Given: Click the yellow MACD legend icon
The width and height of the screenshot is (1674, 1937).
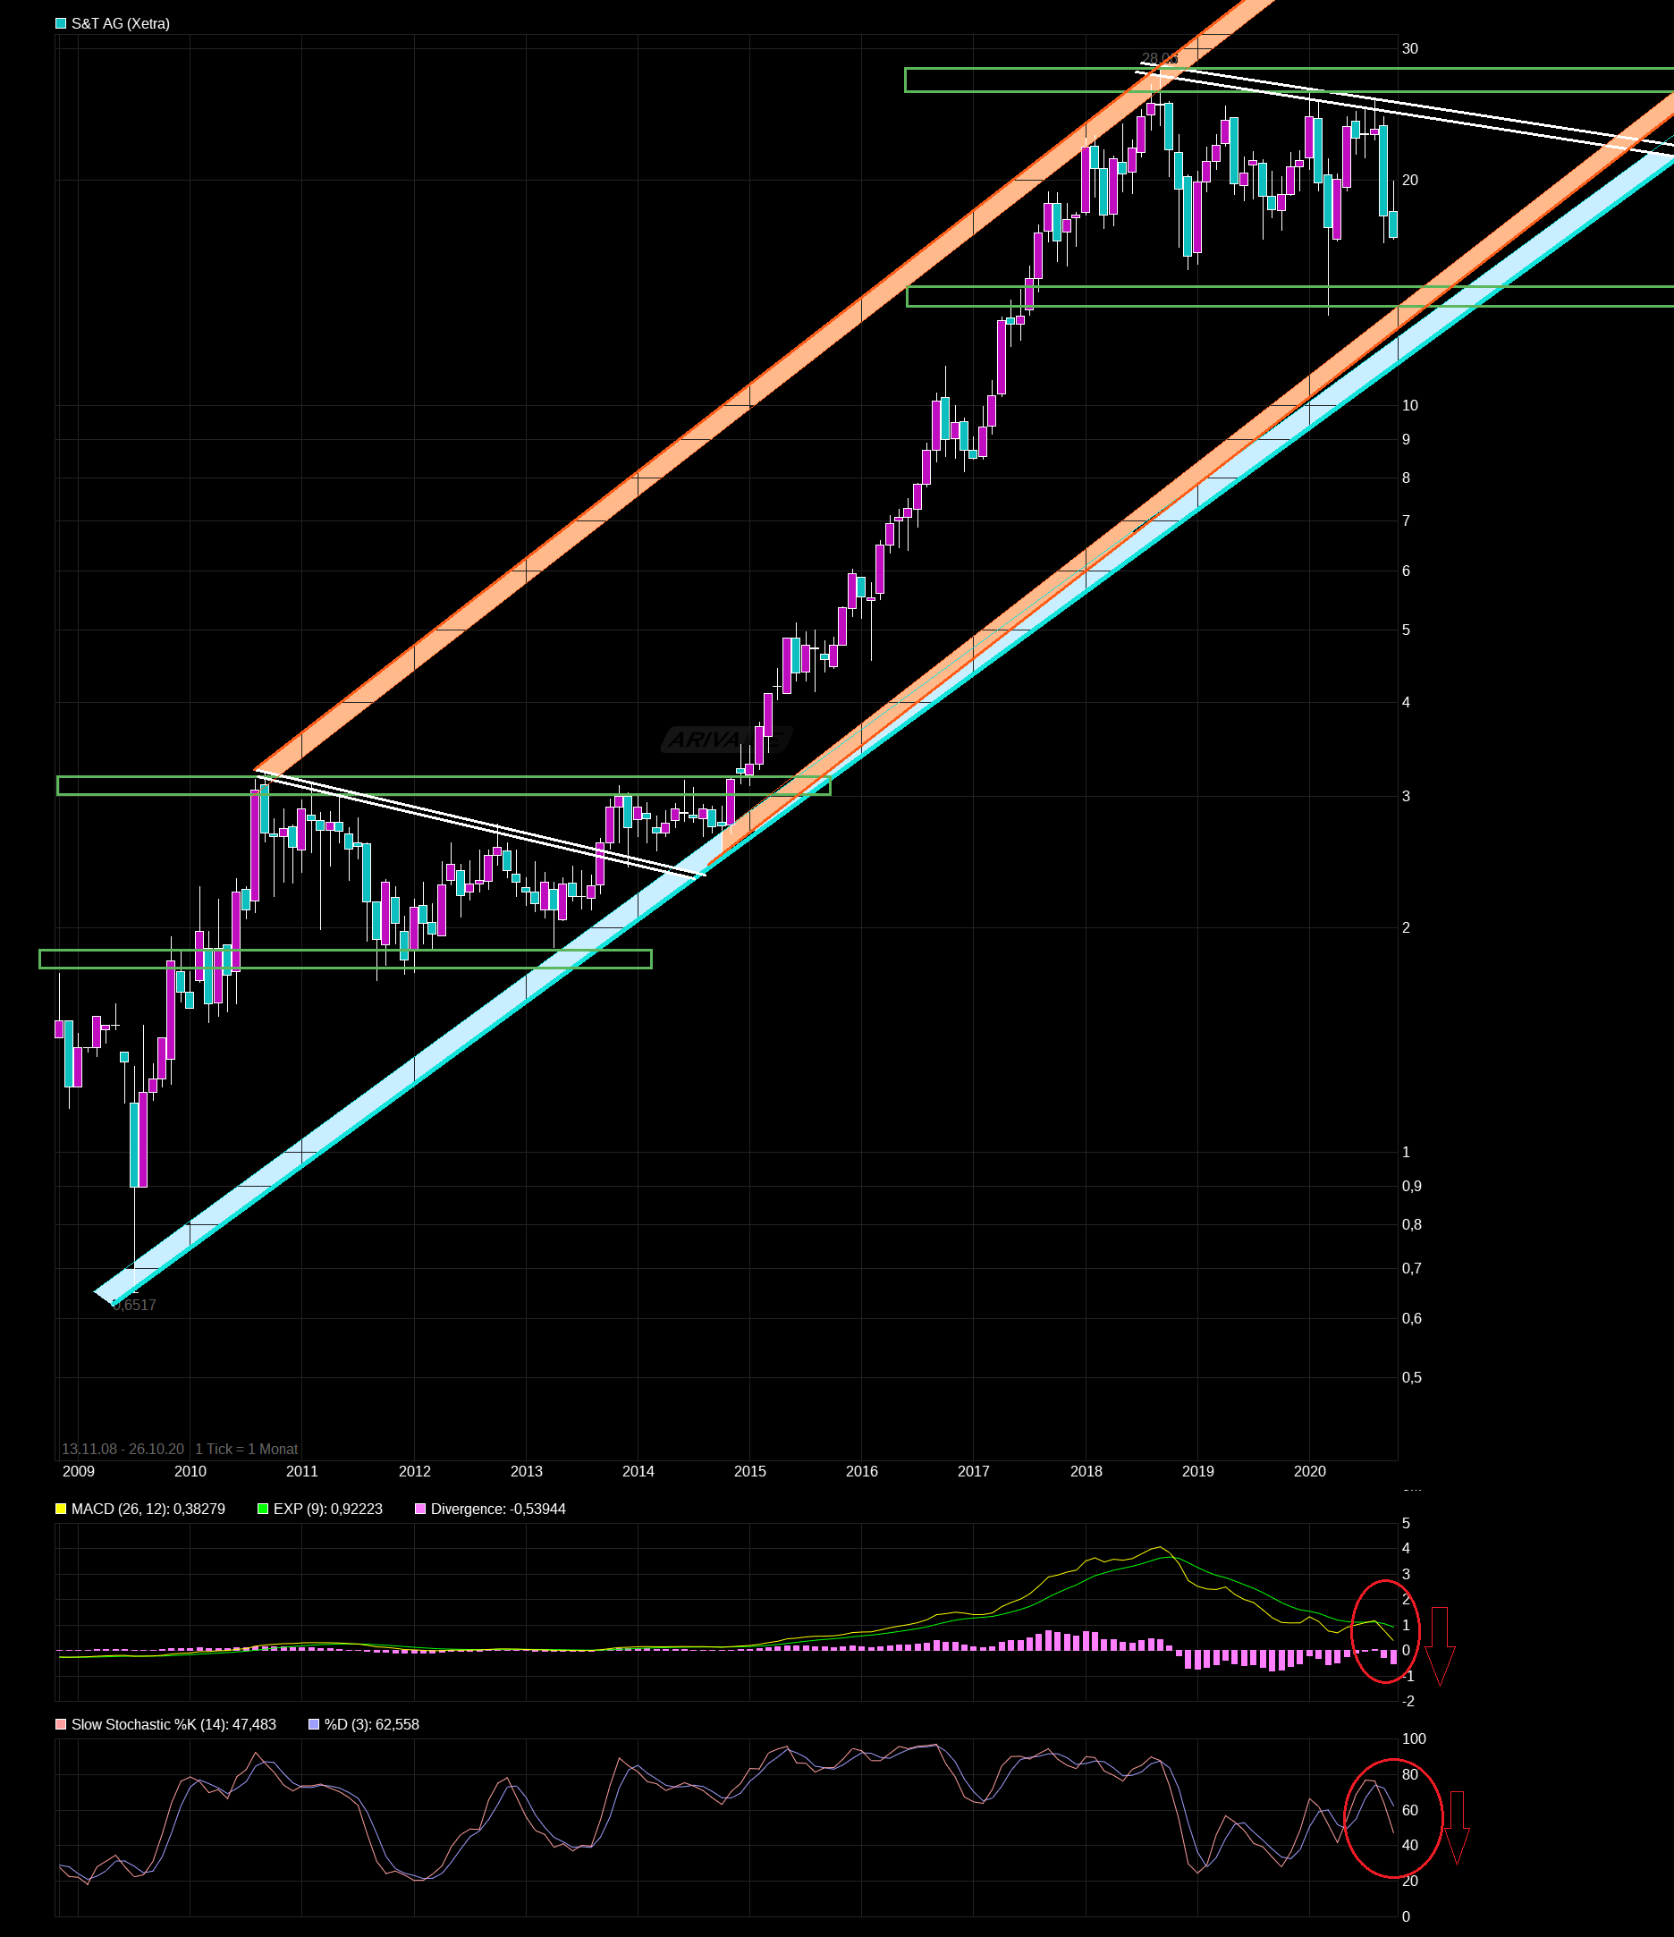Looking at the screenshot, I should [59, 1509].
